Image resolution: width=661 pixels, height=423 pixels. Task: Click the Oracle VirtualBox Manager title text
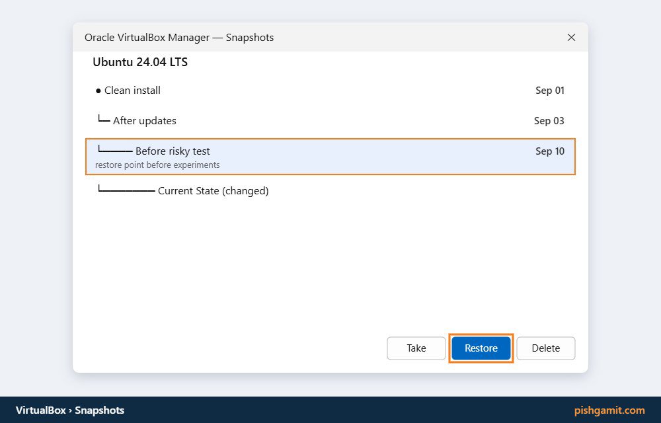[179, 38]
